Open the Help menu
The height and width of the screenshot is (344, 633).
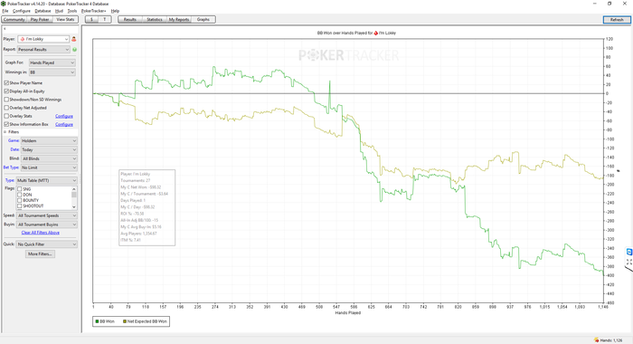point(115,11)
